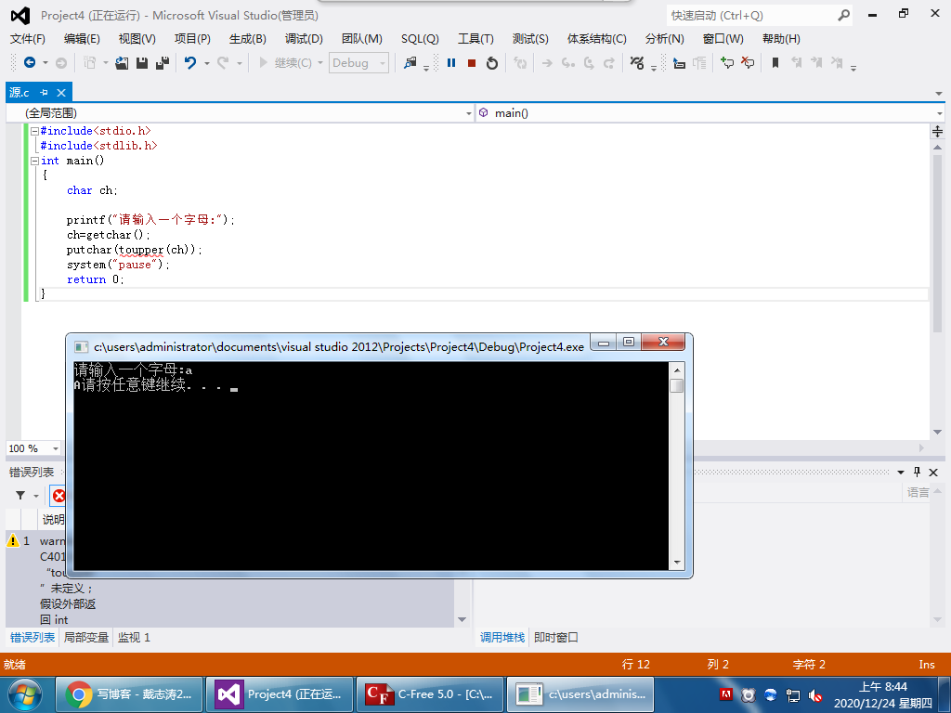951x713 pixels.
Task: Open the 文件(F) menu
Action: 27,39
